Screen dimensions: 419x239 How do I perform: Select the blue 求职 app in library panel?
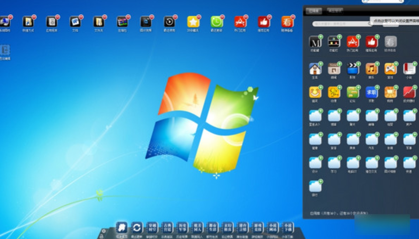pyautogui.click(x=371, y=92)
